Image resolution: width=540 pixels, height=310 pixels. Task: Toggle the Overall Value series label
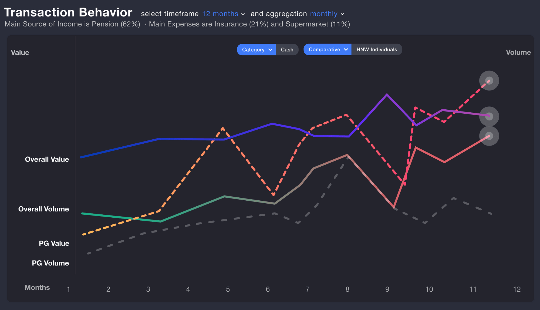47,159
